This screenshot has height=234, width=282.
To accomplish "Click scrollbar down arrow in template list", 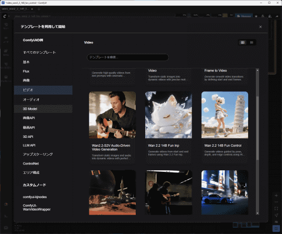I will pos(257,213).
